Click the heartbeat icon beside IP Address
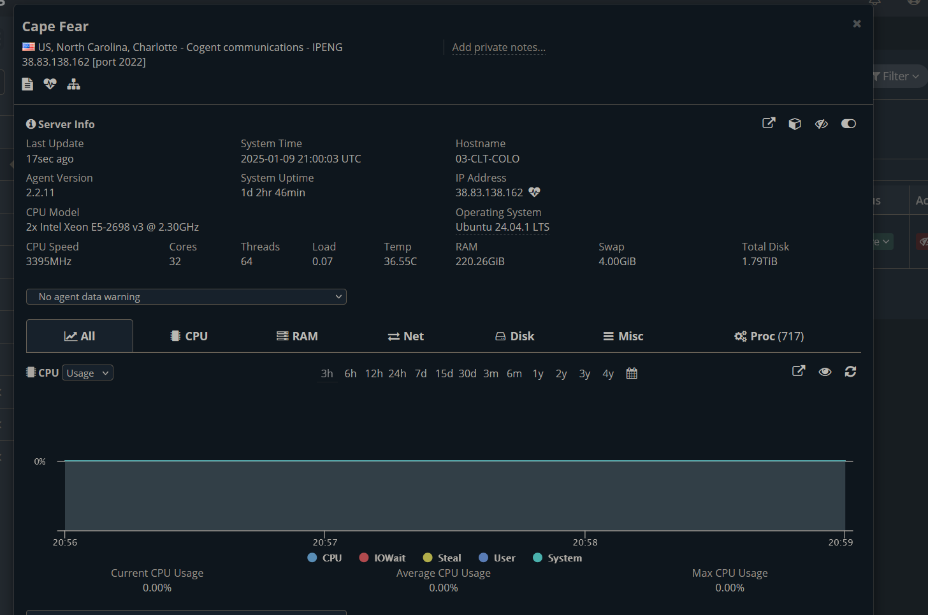Screen dimensions: 928x615 click(x=534, y=192)
